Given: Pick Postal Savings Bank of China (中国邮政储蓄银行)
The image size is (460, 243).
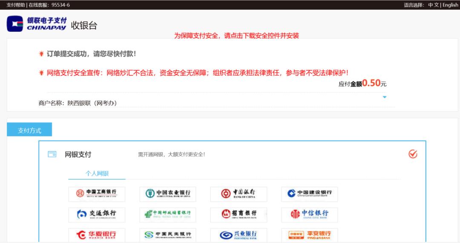Looking at the screenshot, I should pyautogui.click(x=168, y=215).
